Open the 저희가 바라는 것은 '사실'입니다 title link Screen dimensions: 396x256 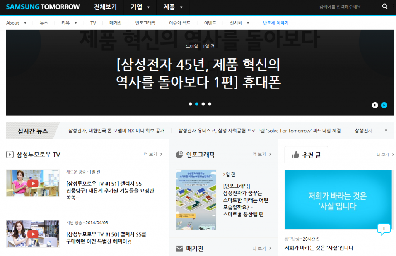point(319,248)
